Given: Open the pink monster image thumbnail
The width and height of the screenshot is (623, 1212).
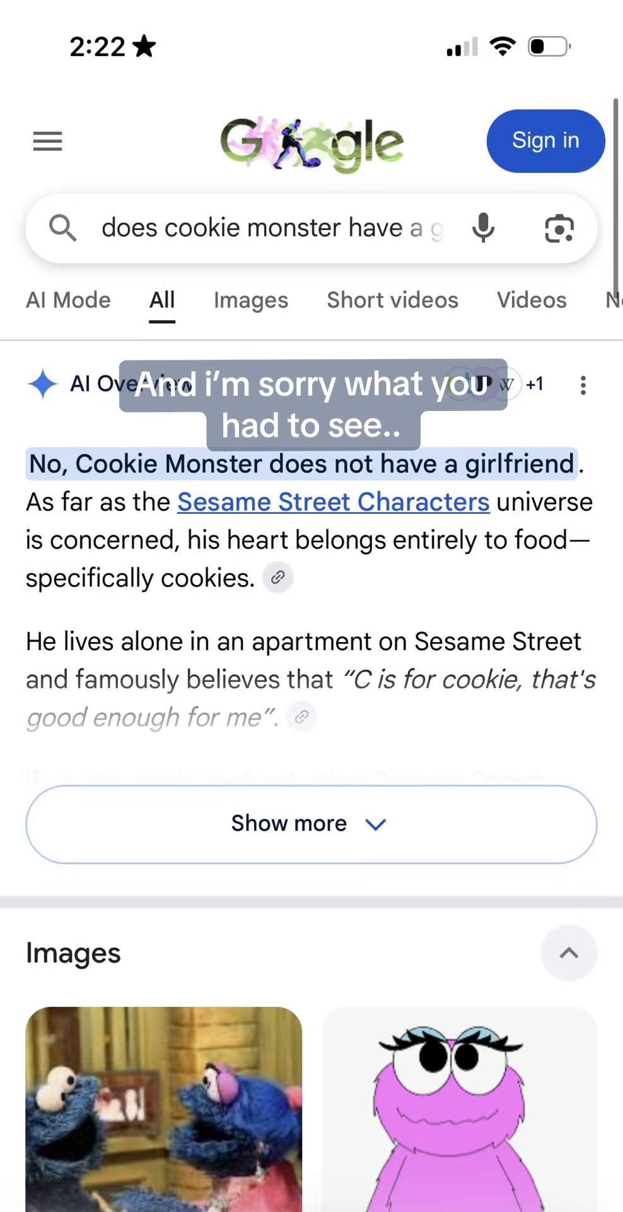Looking at the screenshot, I should (x=460, y=1109).
